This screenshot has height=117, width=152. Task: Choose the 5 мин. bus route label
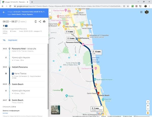(97, 109)
